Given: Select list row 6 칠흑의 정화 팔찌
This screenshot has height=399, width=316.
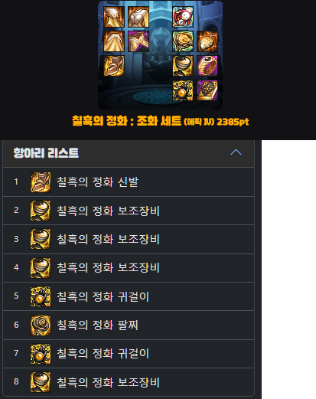Looking at the screenshot, I should click(129, 325).
